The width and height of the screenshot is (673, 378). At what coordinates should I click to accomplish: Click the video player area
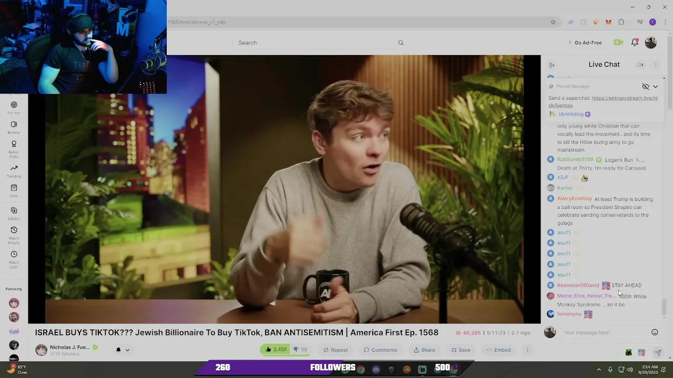pyautogui.click(x=284, y=189)
